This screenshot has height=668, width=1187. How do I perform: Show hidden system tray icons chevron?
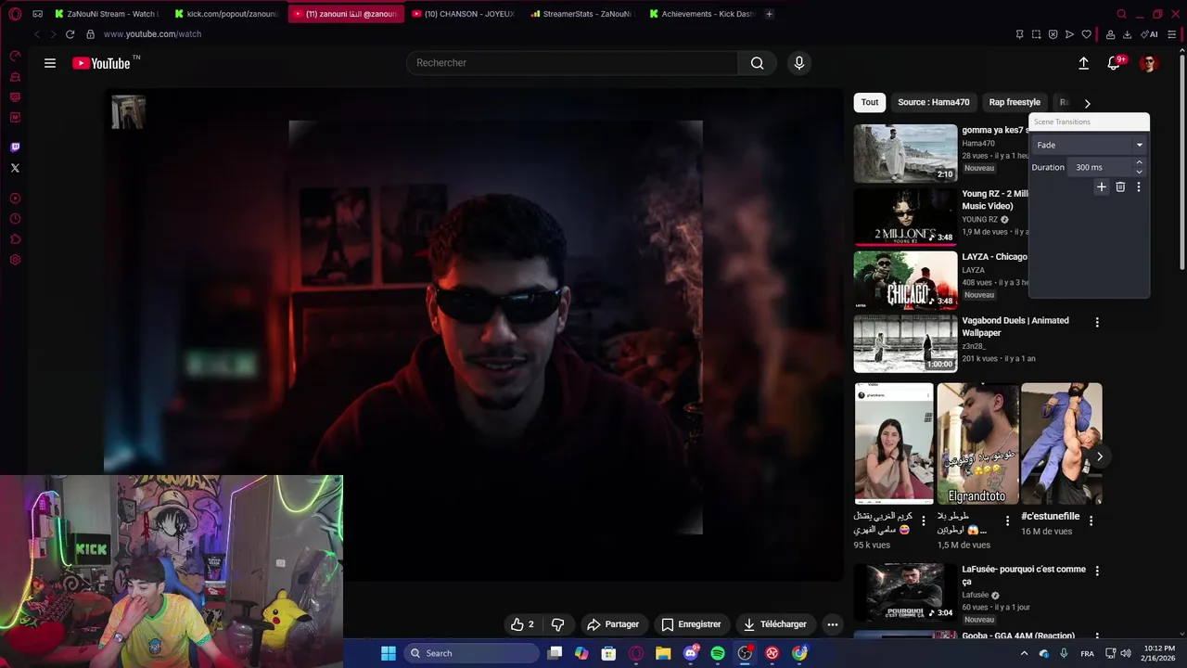coord(1024,653)
